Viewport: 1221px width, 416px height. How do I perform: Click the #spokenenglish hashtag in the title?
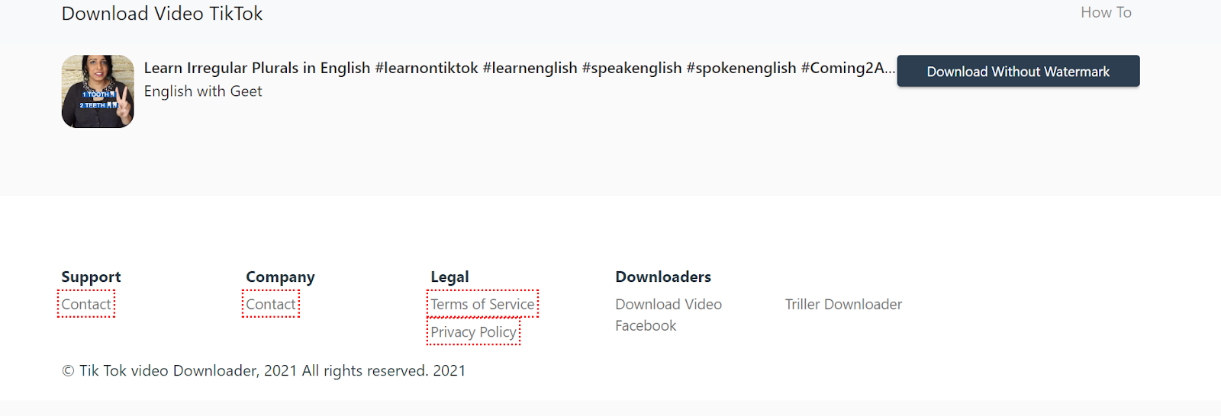(741, 68)
